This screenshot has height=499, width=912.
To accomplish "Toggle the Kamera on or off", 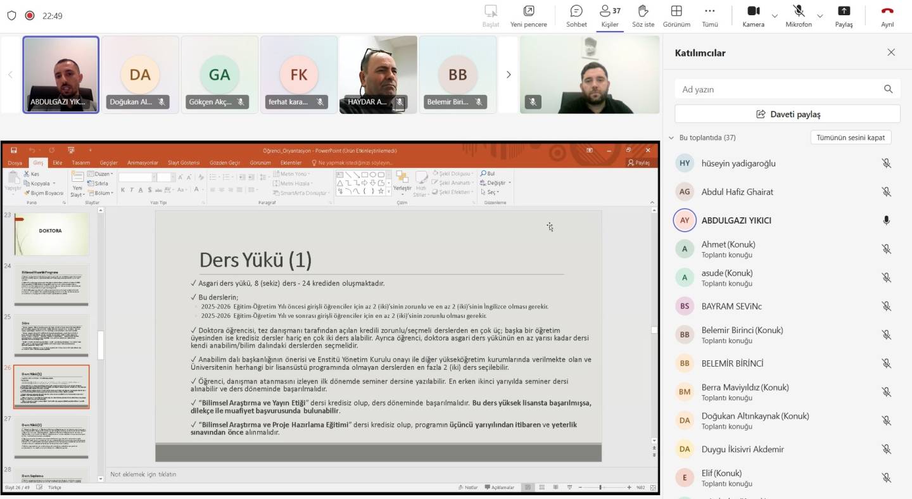I will coord(753,11).
